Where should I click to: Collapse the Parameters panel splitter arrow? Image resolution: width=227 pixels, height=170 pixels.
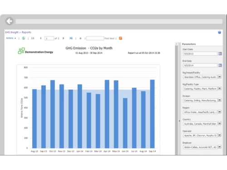[179, 121]
